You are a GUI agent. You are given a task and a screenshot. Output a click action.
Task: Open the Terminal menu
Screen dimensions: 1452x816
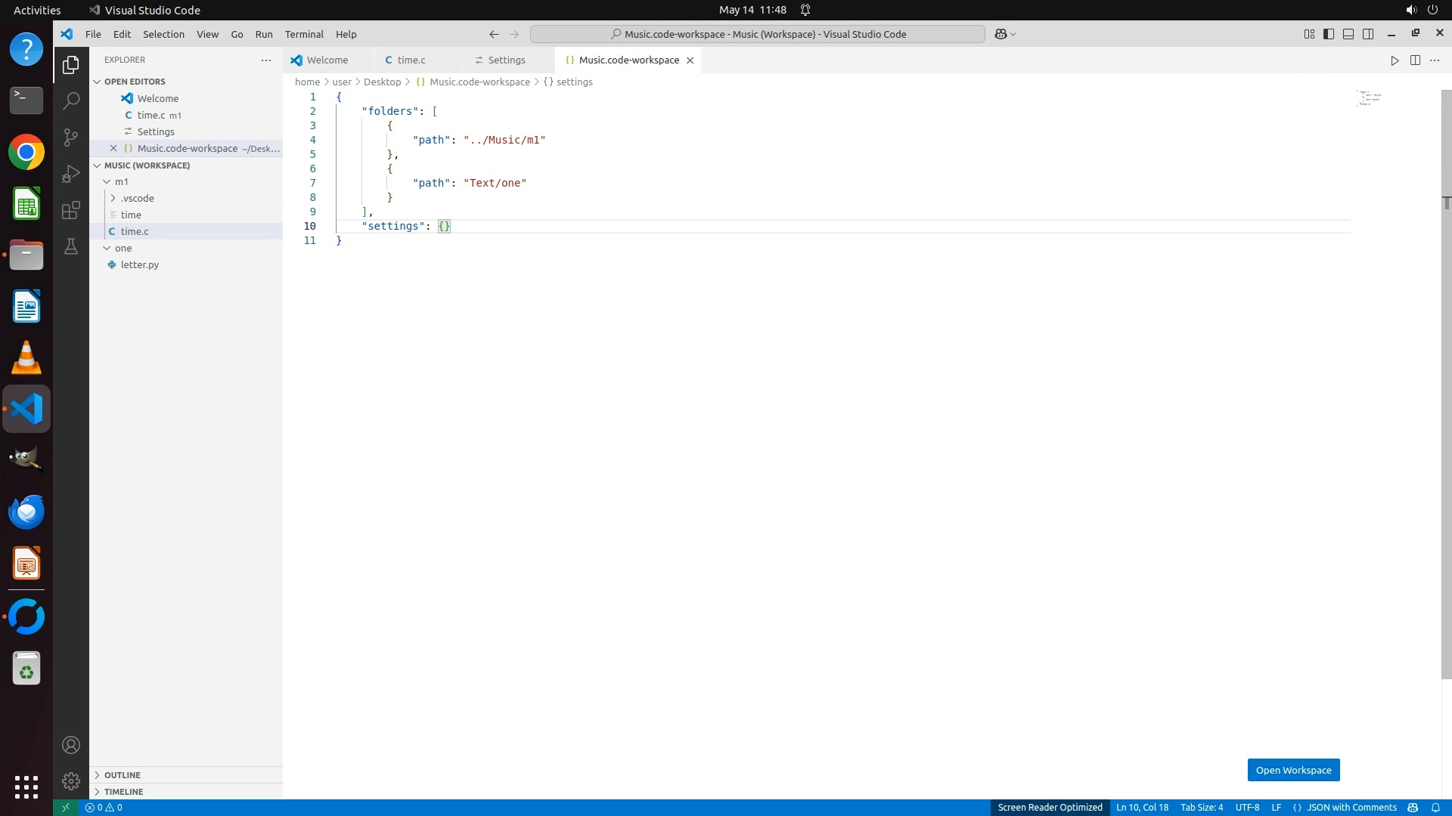(x=303, y=34)
